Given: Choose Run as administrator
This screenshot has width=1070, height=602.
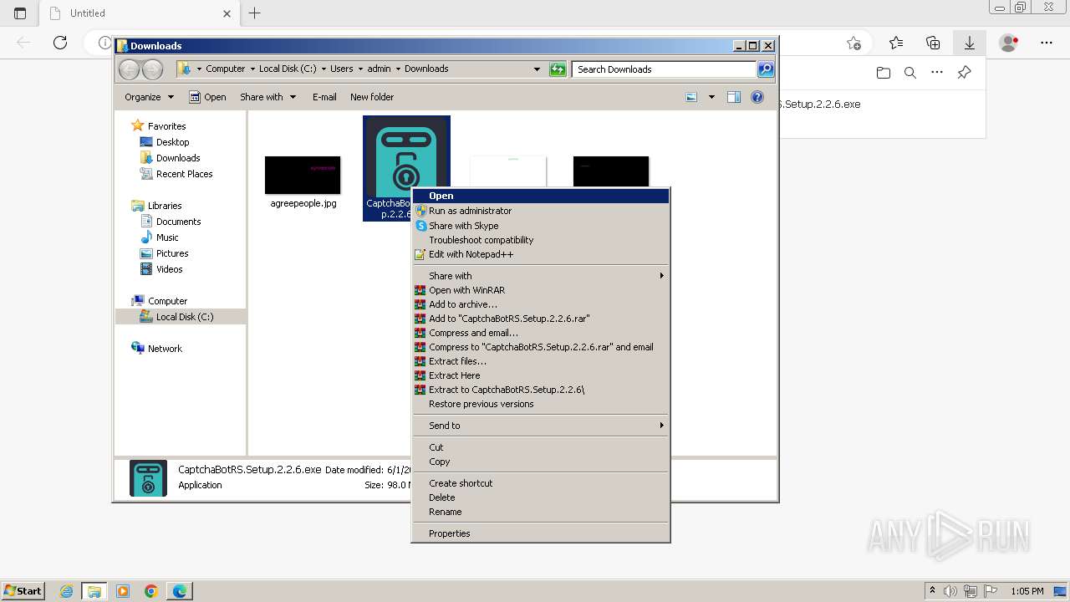Looking at the screenshot, I should point(540,211).
